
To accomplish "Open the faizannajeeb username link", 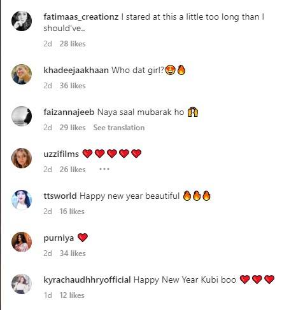I will (x=69, y=112).
